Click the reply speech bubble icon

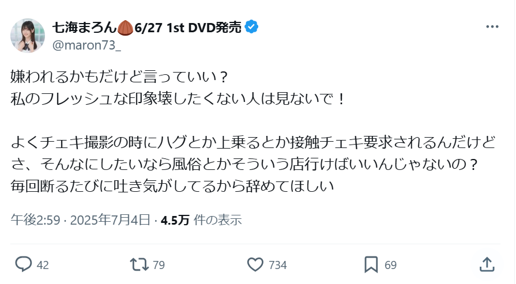24,264
